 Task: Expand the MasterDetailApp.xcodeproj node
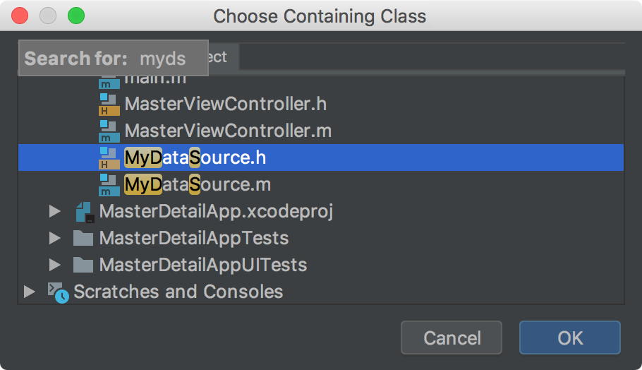pyautogui.click(x=54, y=211)
